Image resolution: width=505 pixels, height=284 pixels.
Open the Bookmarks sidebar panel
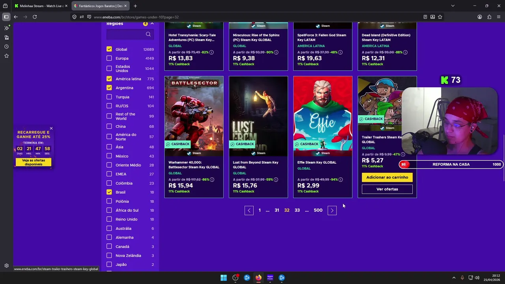pos(6,56)
